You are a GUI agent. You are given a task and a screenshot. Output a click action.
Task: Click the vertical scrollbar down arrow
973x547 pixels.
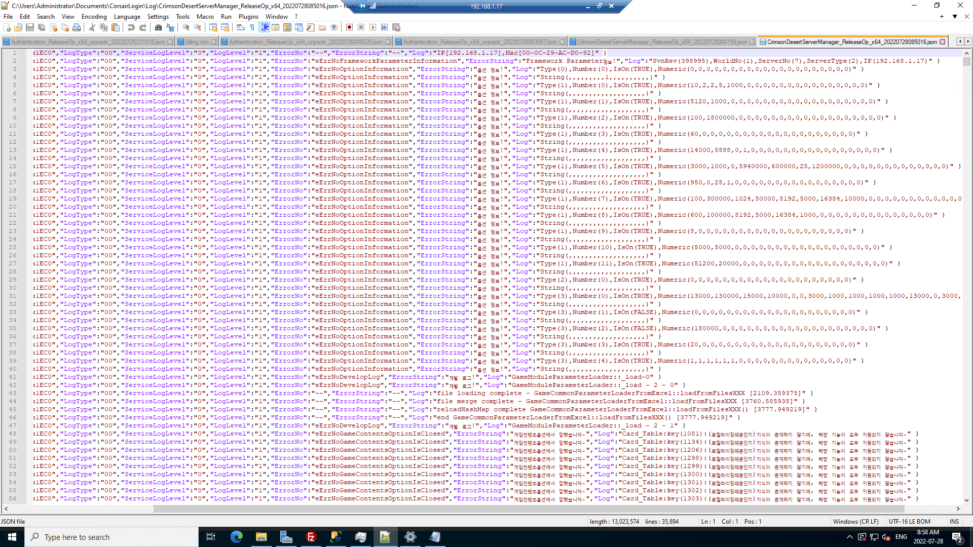click(x=966, y=500)
